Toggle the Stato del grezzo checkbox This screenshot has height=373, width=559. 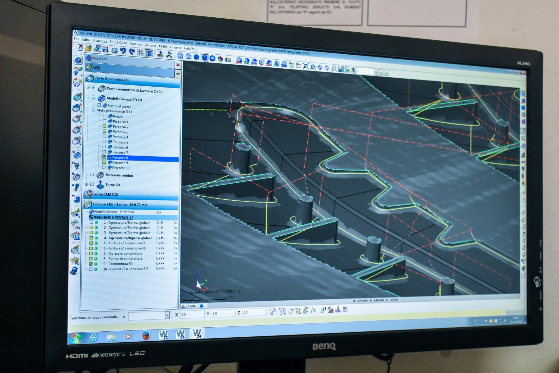click(99, 105)
